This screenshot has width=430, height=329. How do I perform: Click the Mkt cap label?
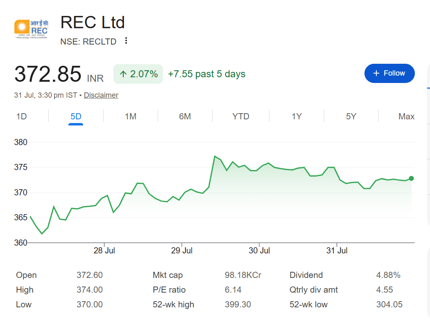(x=167, y=275)
